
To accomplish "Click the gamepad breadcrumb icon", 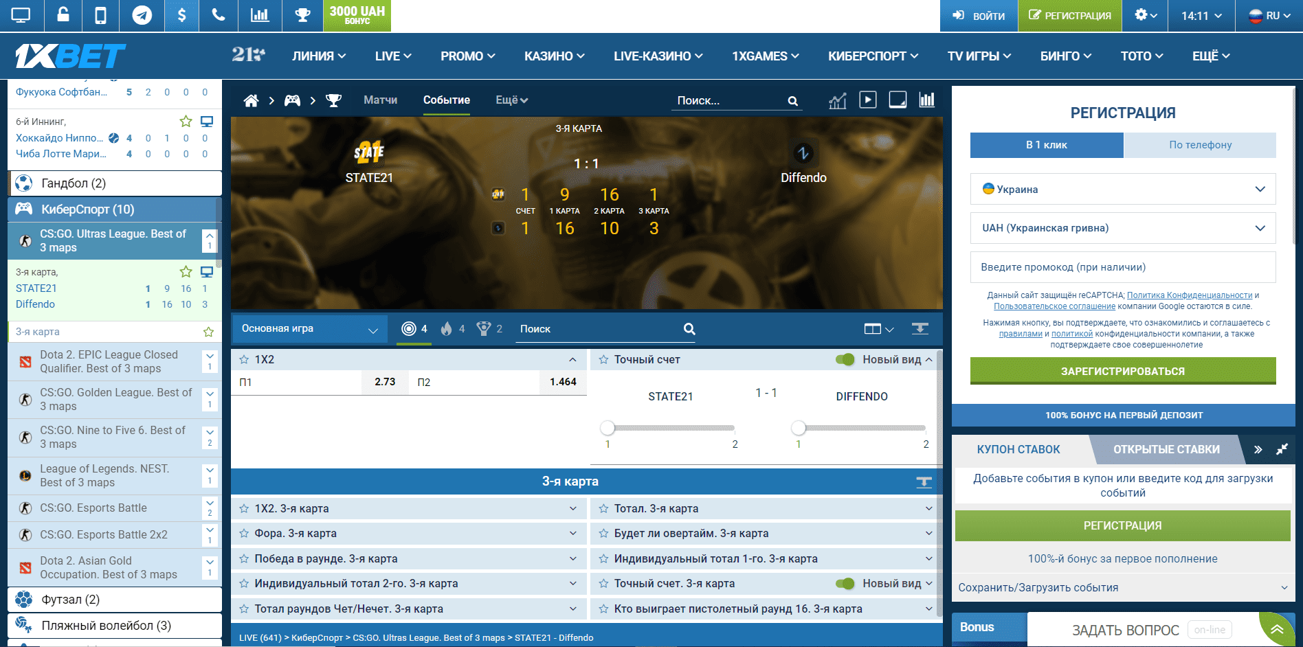I will click(x=292, y=100).
